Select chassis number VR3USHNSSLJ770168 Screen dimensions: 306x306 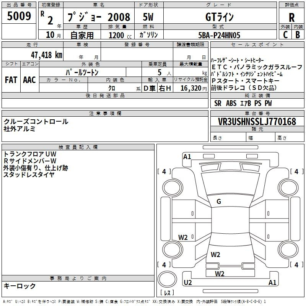[x=257, y=122]
